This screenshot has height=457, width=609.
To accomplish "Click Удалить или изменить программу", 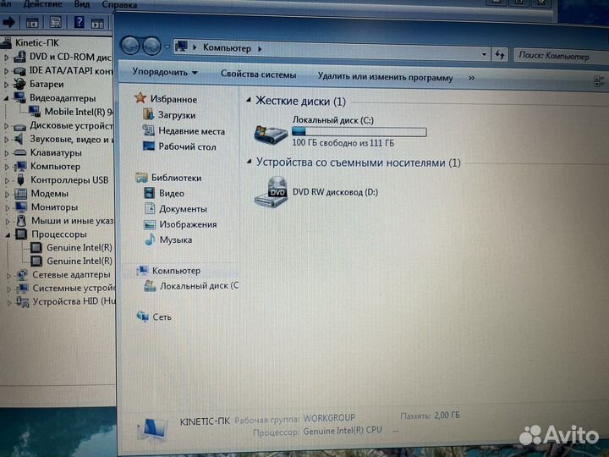I will click(x=386, y=77).
